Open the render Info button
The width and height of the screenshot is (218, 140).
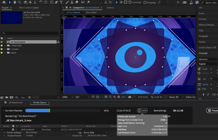click(x=142, y=111)
